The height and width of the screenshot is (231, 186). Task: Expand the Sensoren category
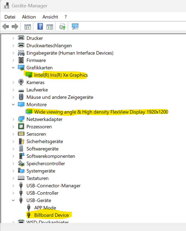[x=13, y=134]
